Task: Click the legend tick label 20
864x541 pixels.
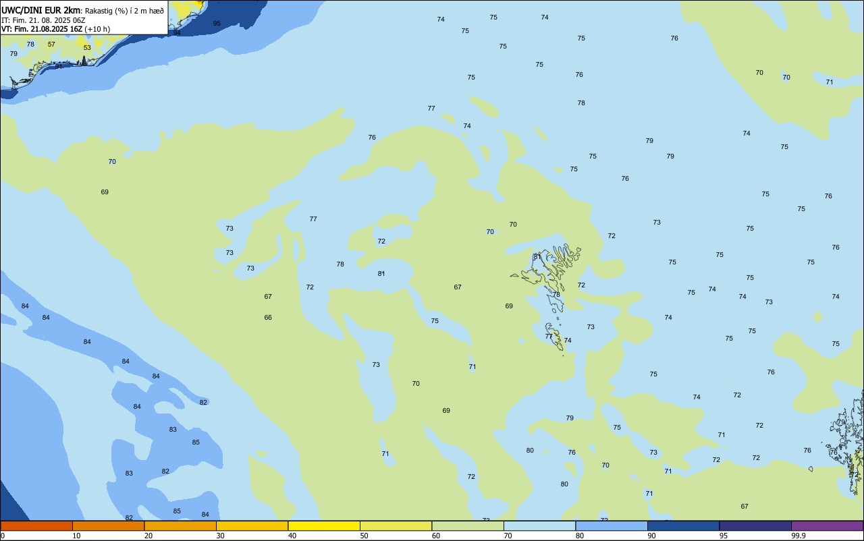Action: [148, 536]
